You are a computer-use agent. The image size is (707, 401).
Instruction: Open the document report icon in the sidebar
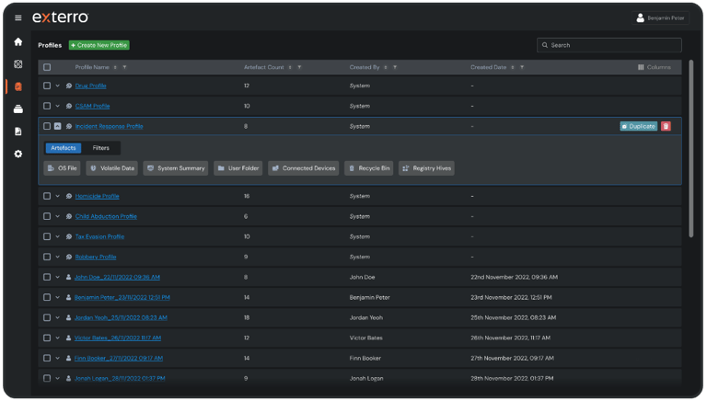(x=18, y=132)
